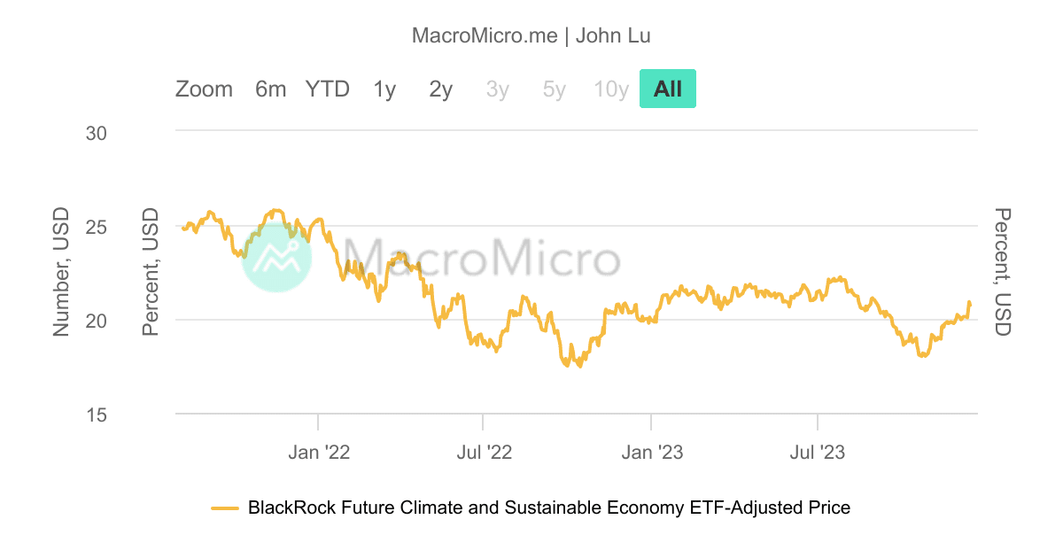Click the greyed-out 3y zoom button
Viewport: 1063px width, 558px height.
click(498, 89)
